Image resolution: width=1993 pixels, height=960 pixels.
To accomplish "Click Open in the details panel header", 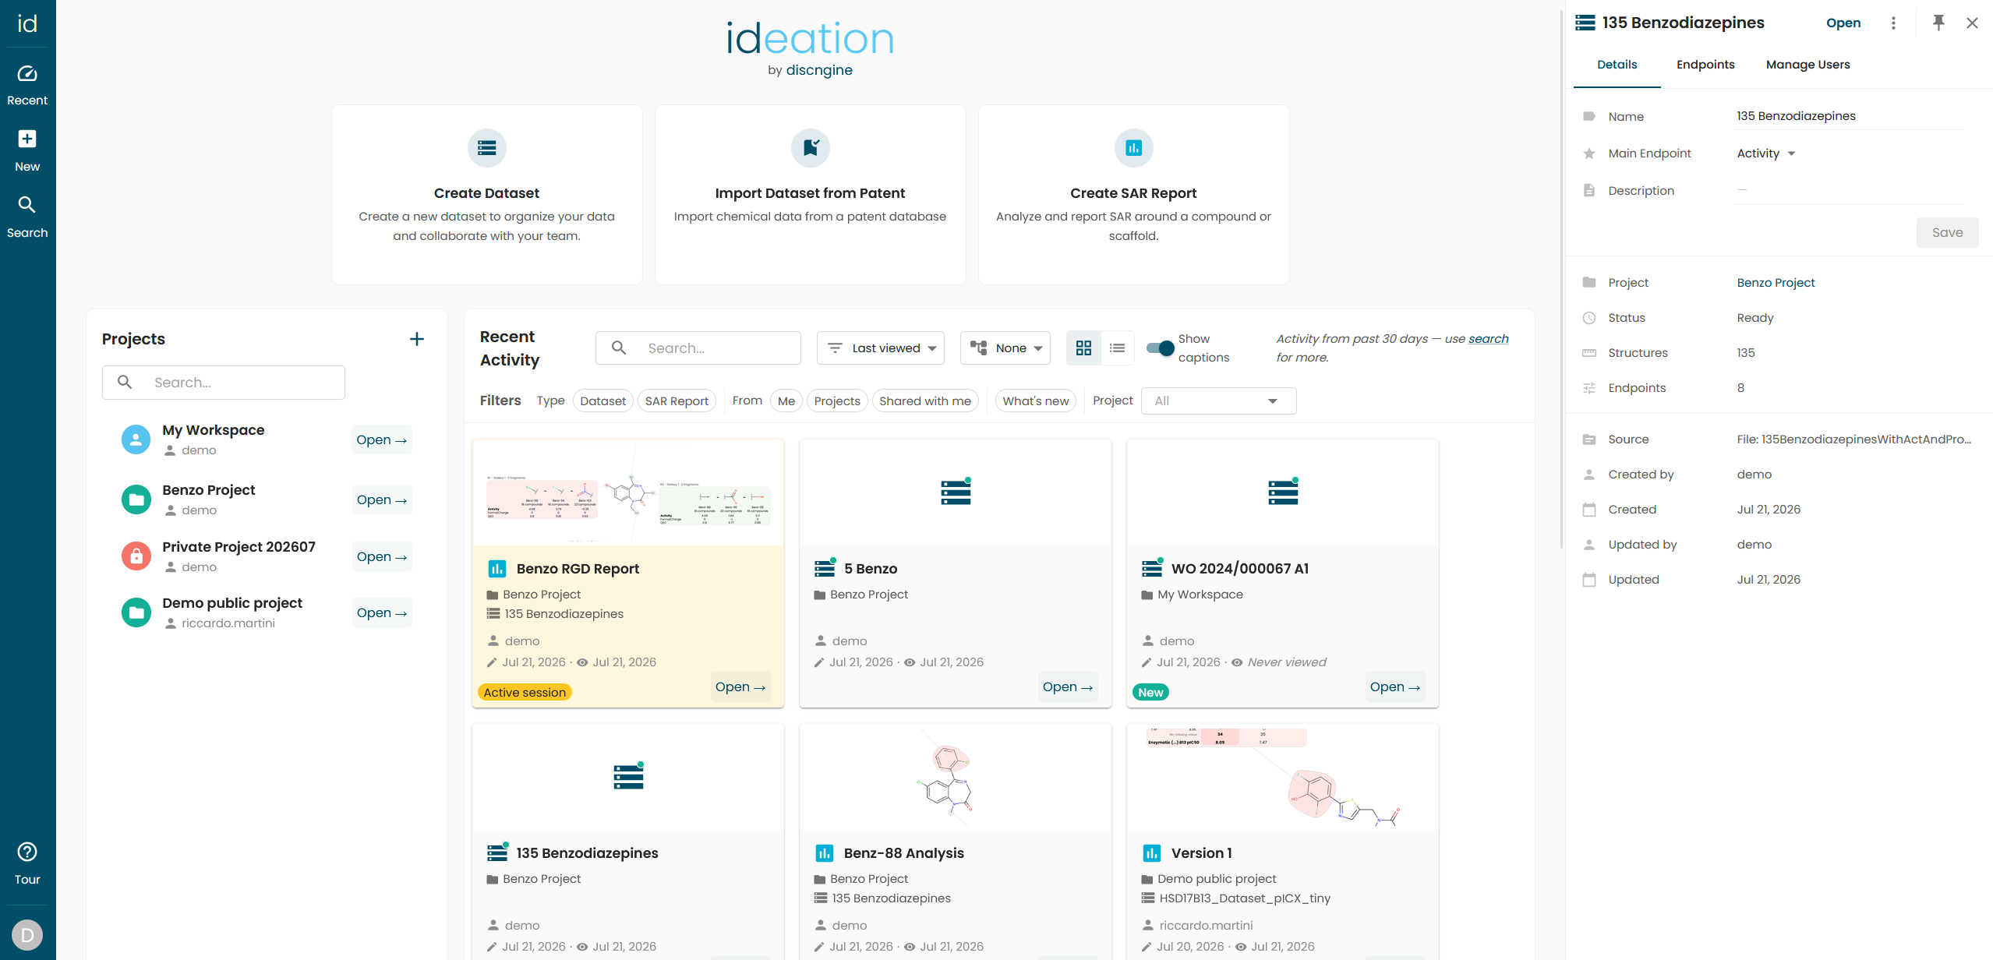I will [1843, 23].
